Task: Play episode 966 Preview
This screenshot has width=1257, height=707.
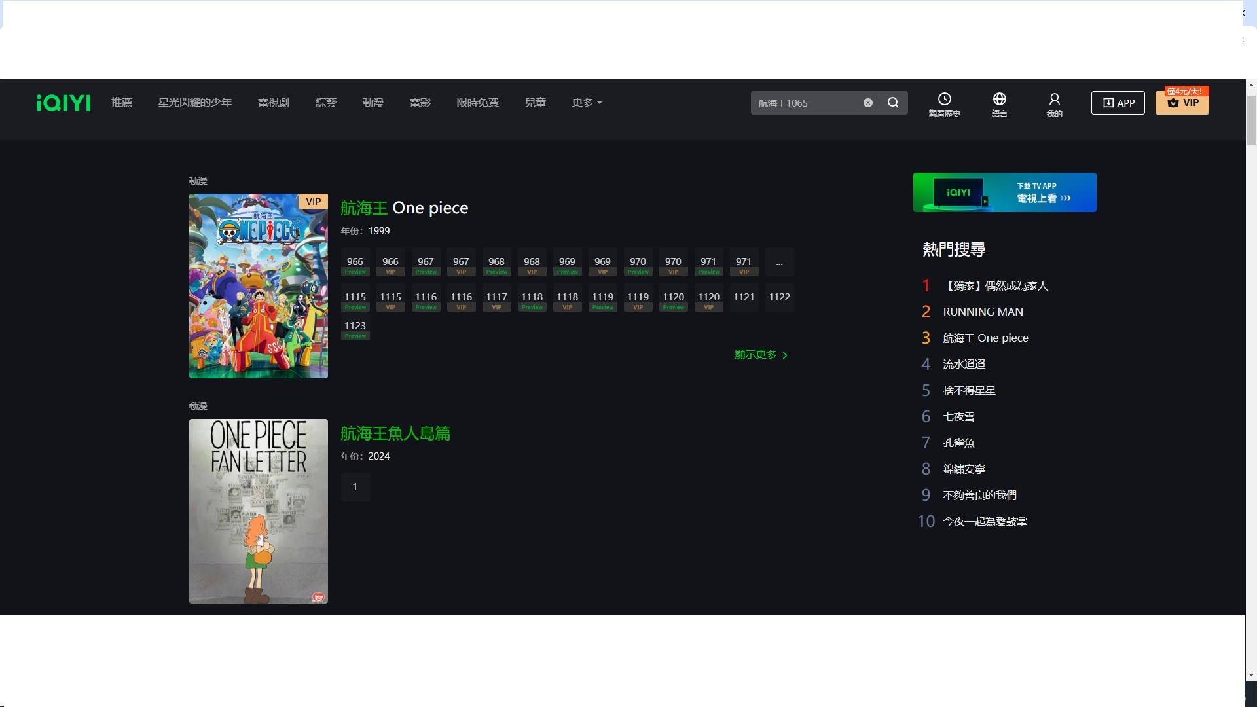Action: [x=355, y=263]
